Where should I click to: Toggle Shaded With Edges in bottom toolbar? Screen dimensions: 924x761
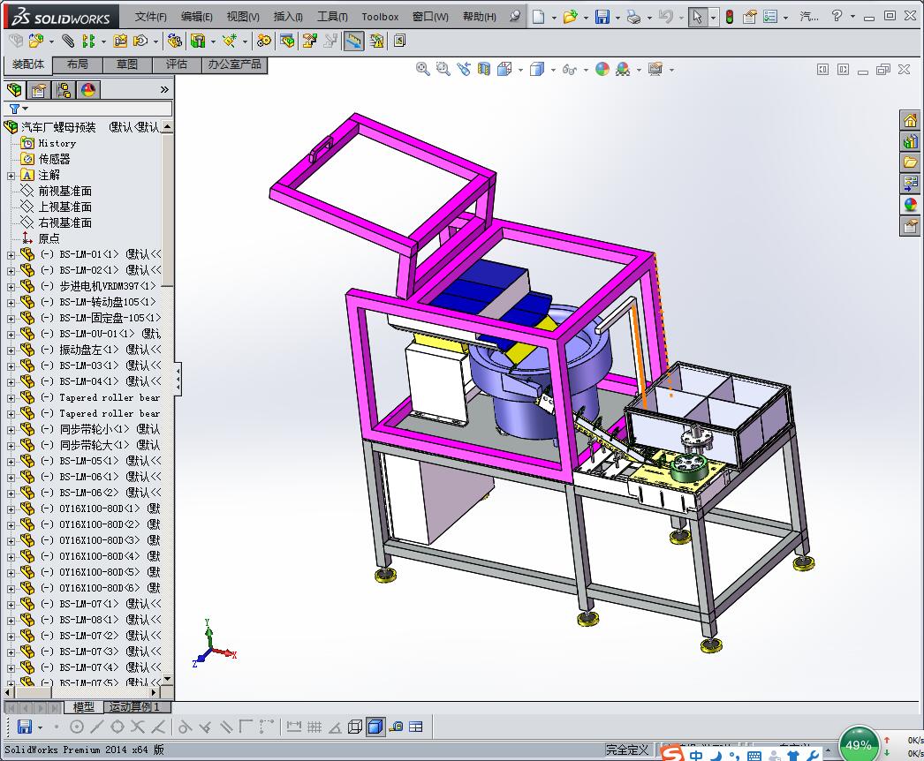coord(375,727)
